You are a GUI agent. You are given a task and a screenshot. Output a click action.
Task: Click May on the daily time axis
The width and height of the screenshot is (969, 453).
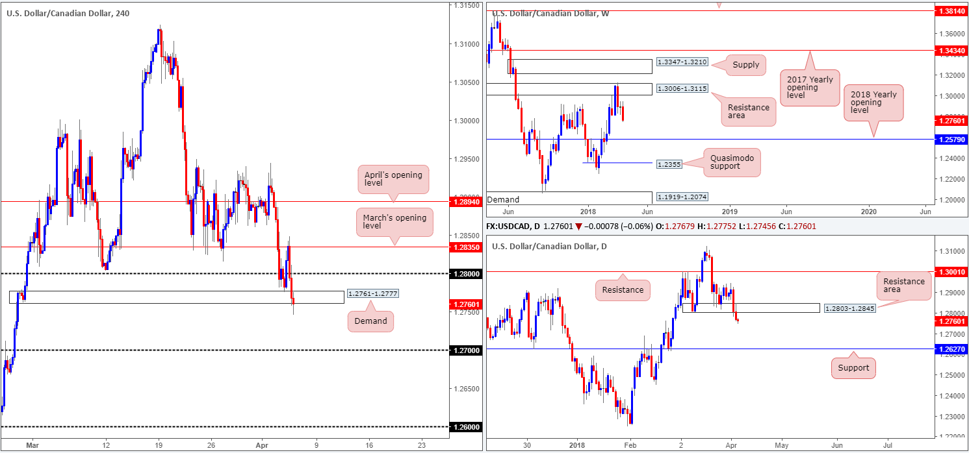781,446
